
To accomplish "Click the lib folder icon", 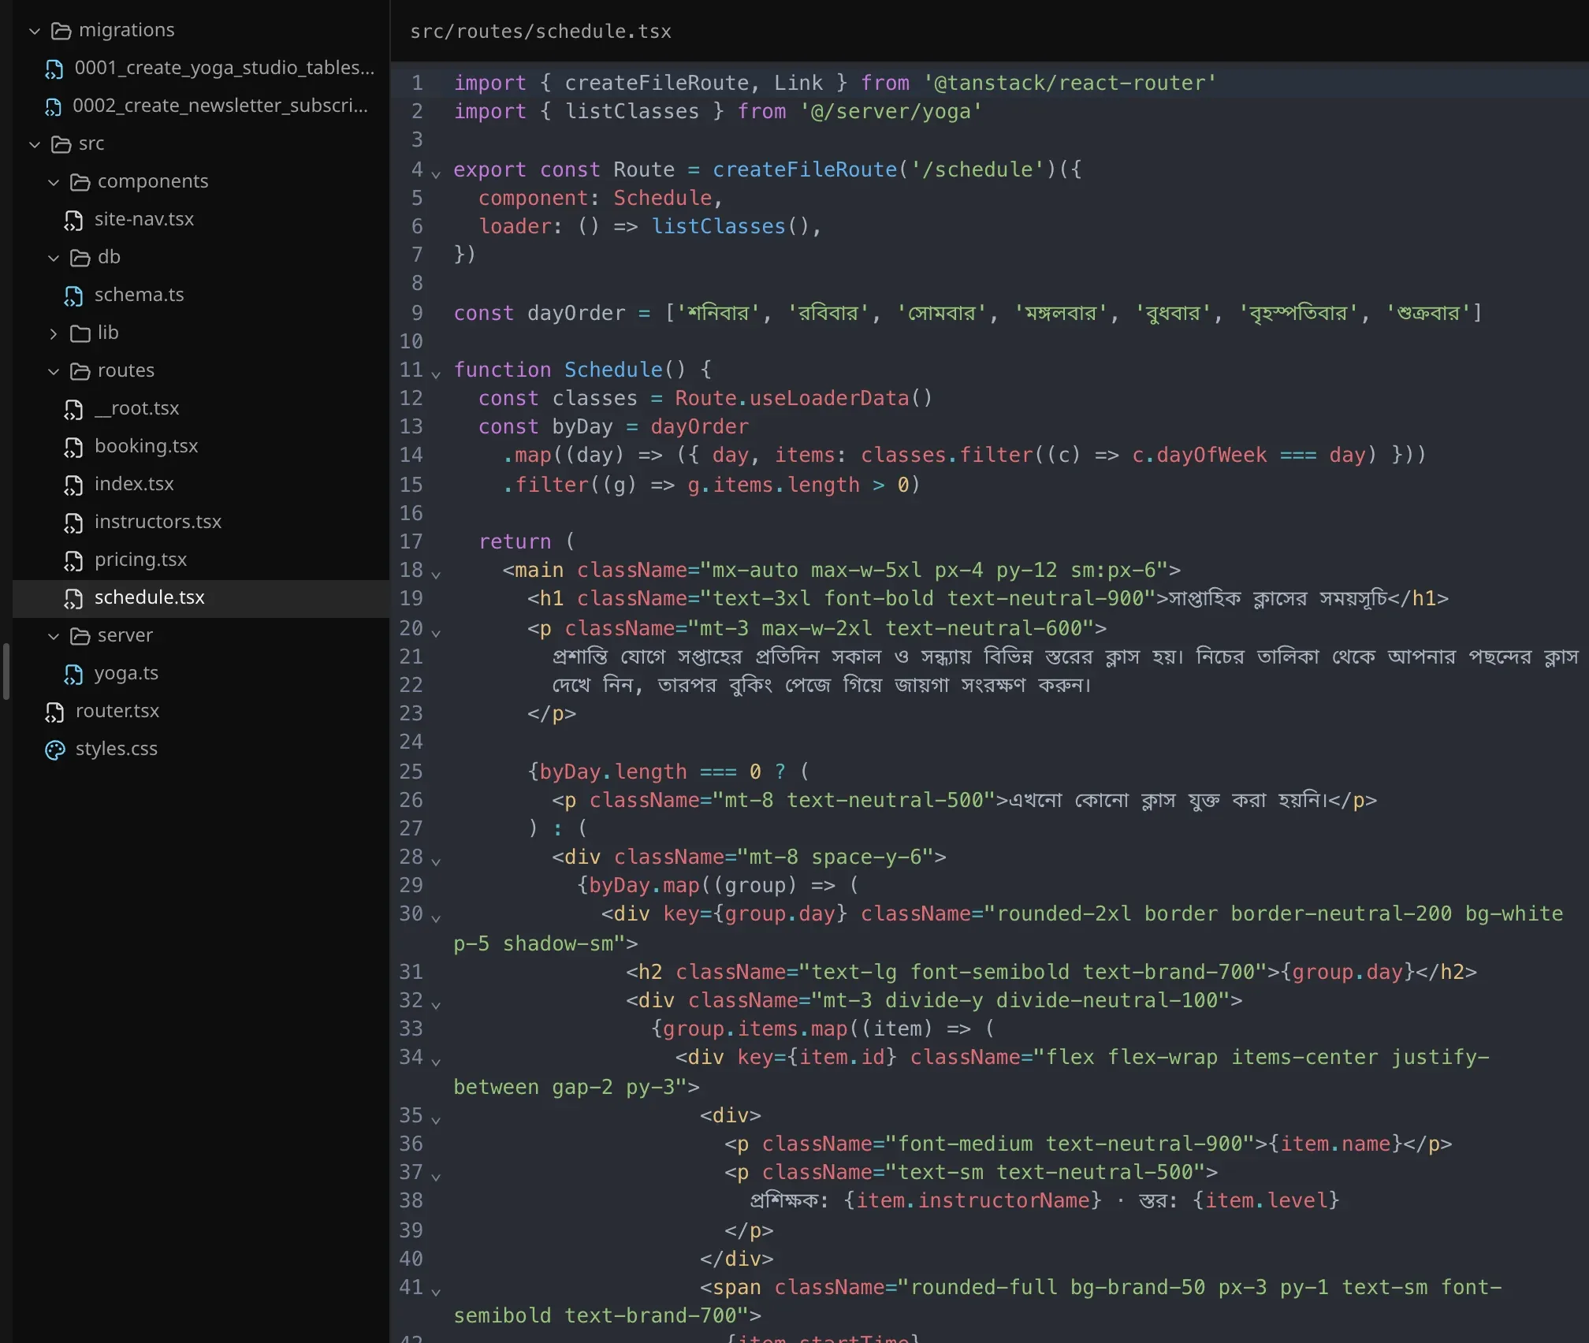I will [80, 333].
